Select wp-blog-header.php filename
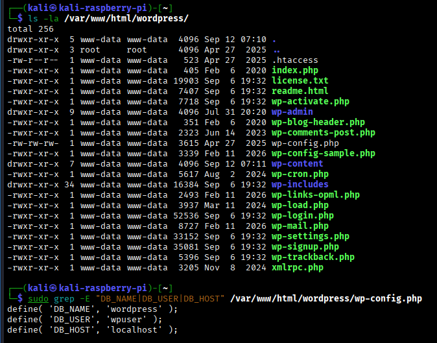 pyautogui.click(x=318, y=123)
